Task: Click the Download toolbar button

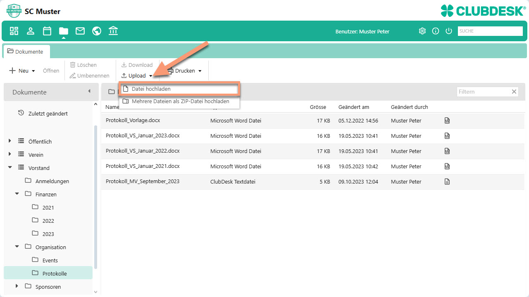Action: [137, 65]
